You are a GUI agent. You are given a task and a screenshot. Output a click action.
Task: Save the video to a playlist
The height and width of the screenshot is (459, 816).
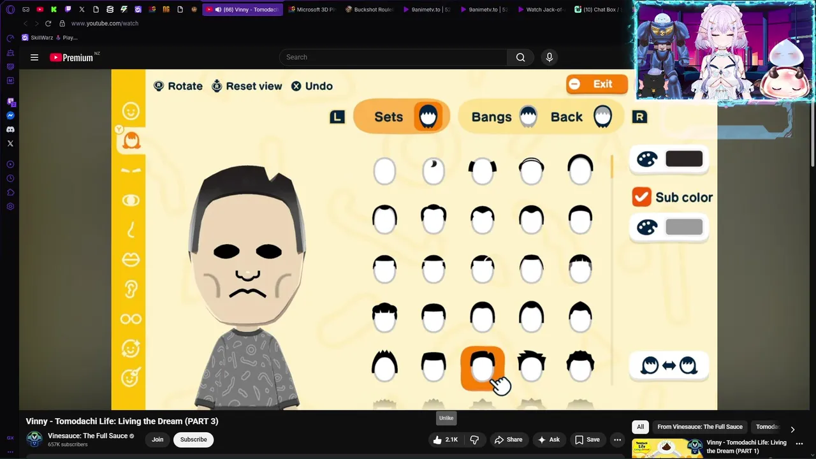tap(587, 439)
